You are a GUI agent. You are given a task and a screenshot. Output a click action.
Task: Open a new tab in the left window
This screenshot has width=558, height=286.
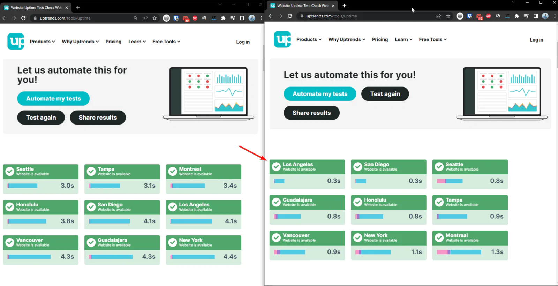(78, 7)
